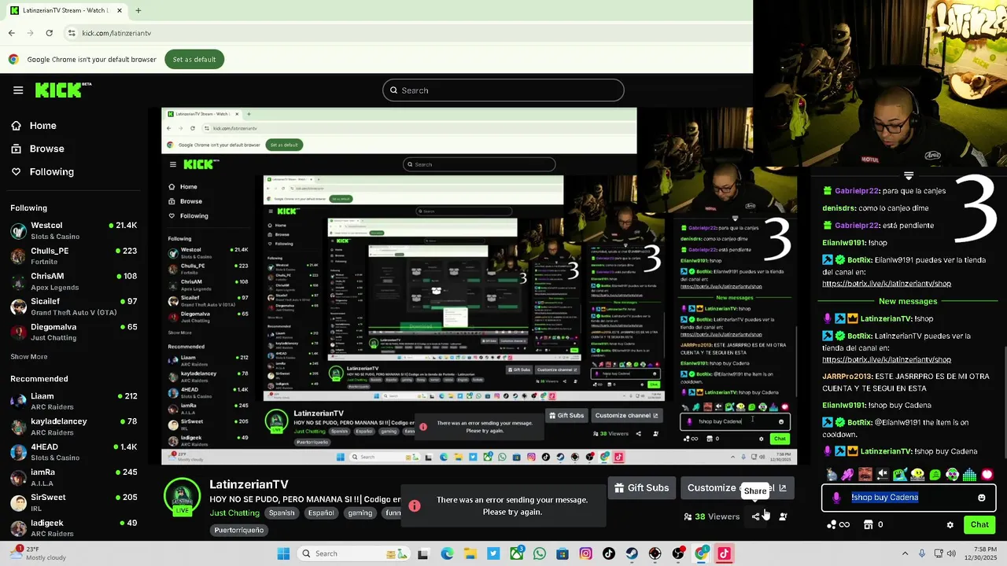Click LatinzerianTV channel avatar

click(x=182, y=496)
